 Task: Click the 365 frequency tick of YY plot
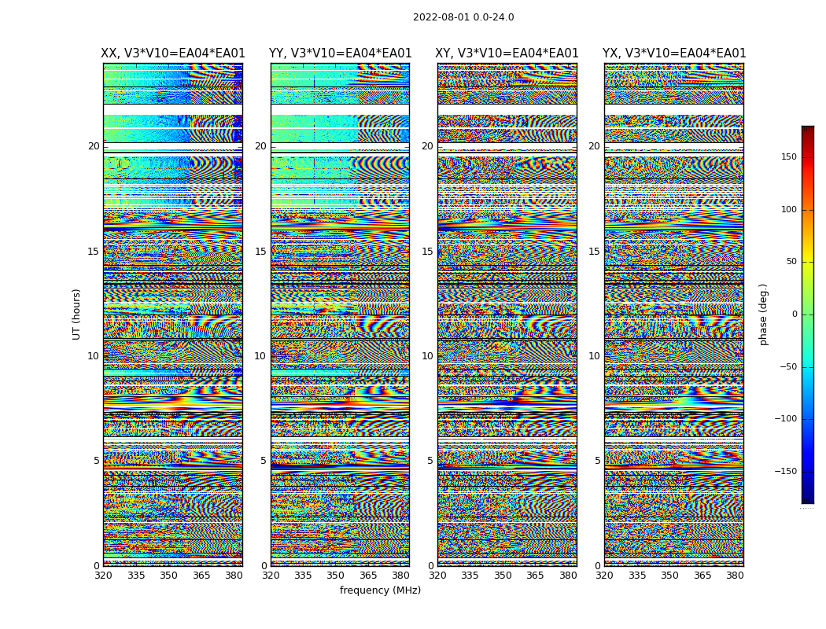[368, 576]
